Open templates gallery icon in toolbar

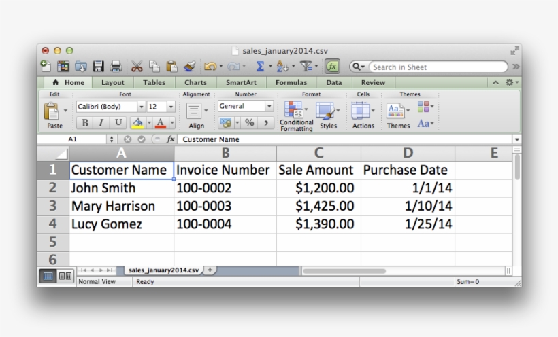pos(63,67)
